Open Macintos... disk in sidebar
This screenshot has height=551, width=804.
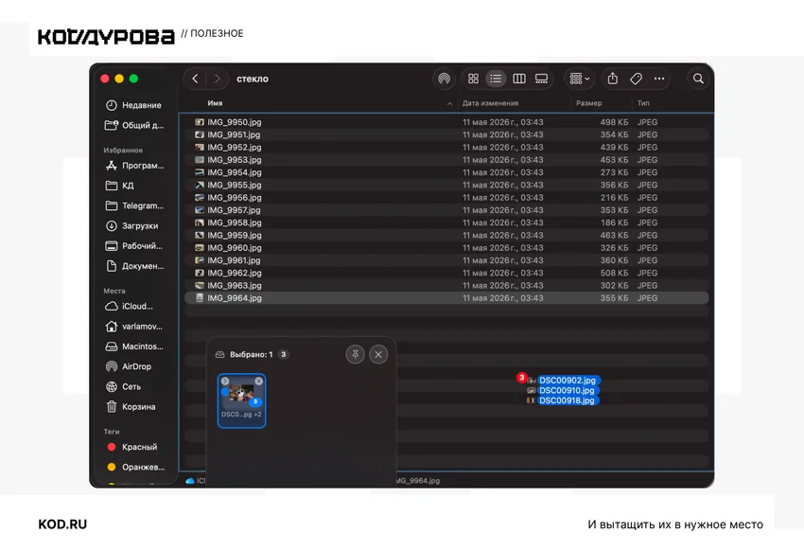click(x=134, y=347)
